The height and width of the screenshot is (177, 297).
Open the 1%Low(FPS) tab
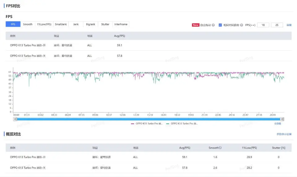[44, 24]
